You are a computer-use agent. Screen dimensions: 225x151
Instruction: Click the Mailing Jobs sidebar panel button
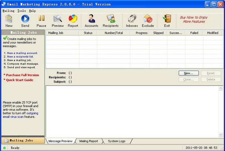pos(23,140)
